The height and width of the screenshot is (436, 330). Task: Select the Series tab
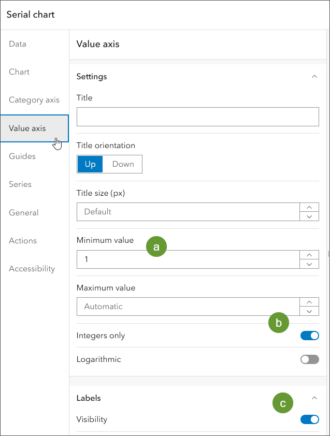[x=20, y=184]
